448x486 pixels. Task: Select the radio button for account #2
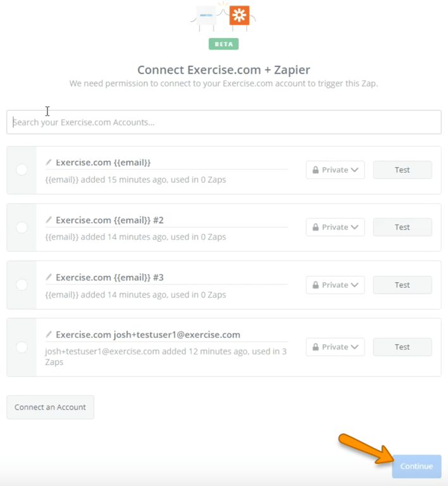(22, 227)
